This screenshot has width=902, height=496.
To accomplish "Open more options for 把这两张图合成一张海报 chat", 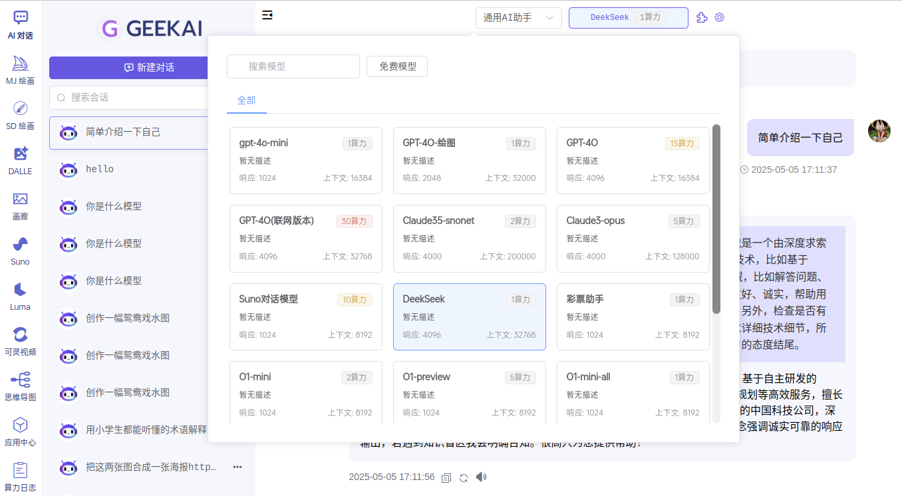I will (x=237, y=467).
